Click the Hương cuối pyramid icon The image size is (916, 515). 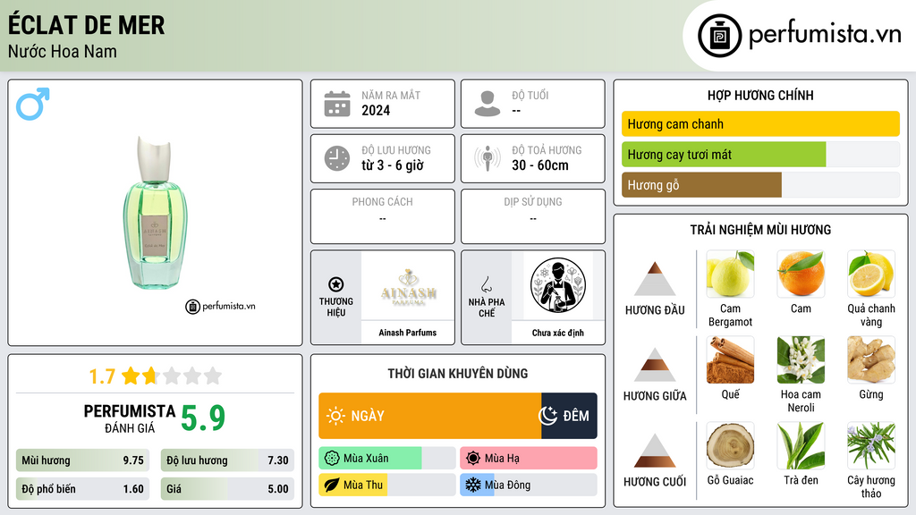tap(655, 451)
